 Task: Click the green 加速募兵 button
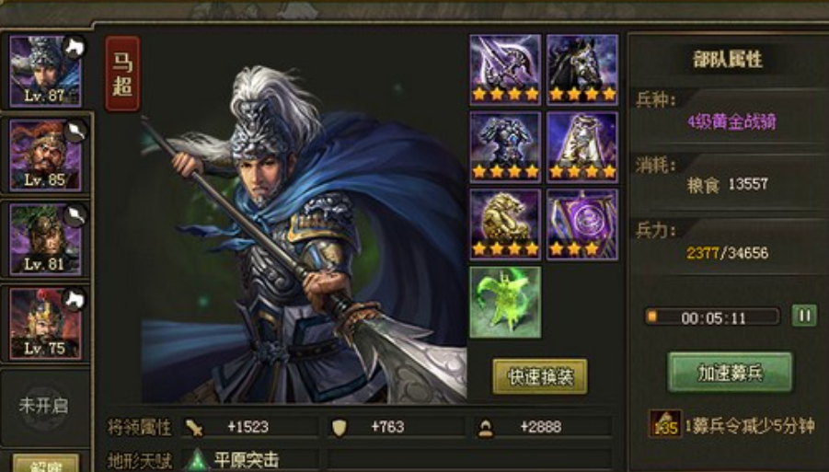pyautogui.click(x=731, y=373)
